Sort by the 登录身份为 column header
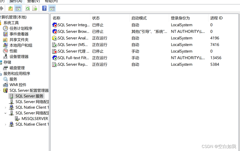The width and height of the screenshot is (240, 151). (180, 18)
